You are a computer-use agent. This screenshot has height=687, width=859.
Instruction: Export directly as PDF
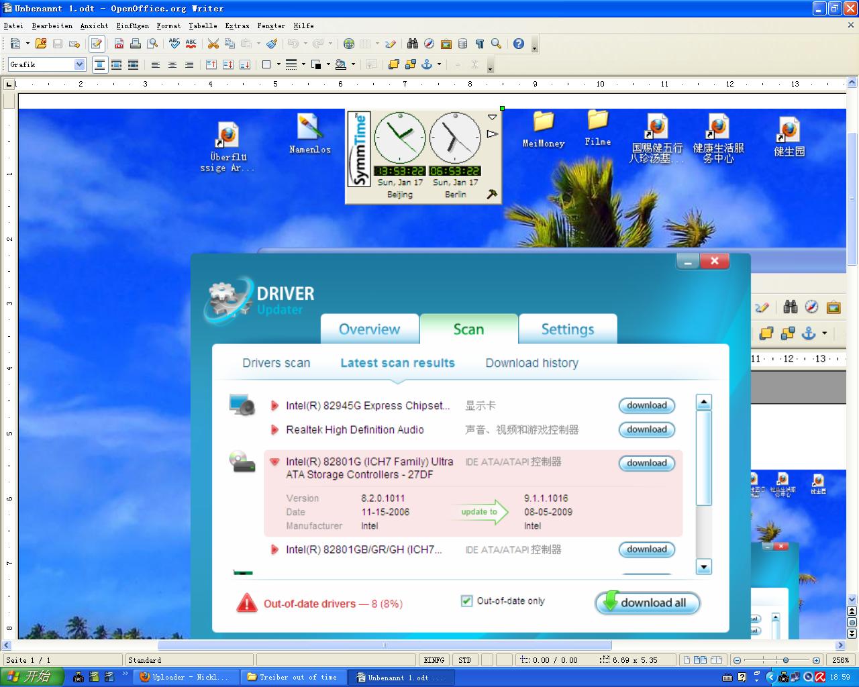pos(119,44)
